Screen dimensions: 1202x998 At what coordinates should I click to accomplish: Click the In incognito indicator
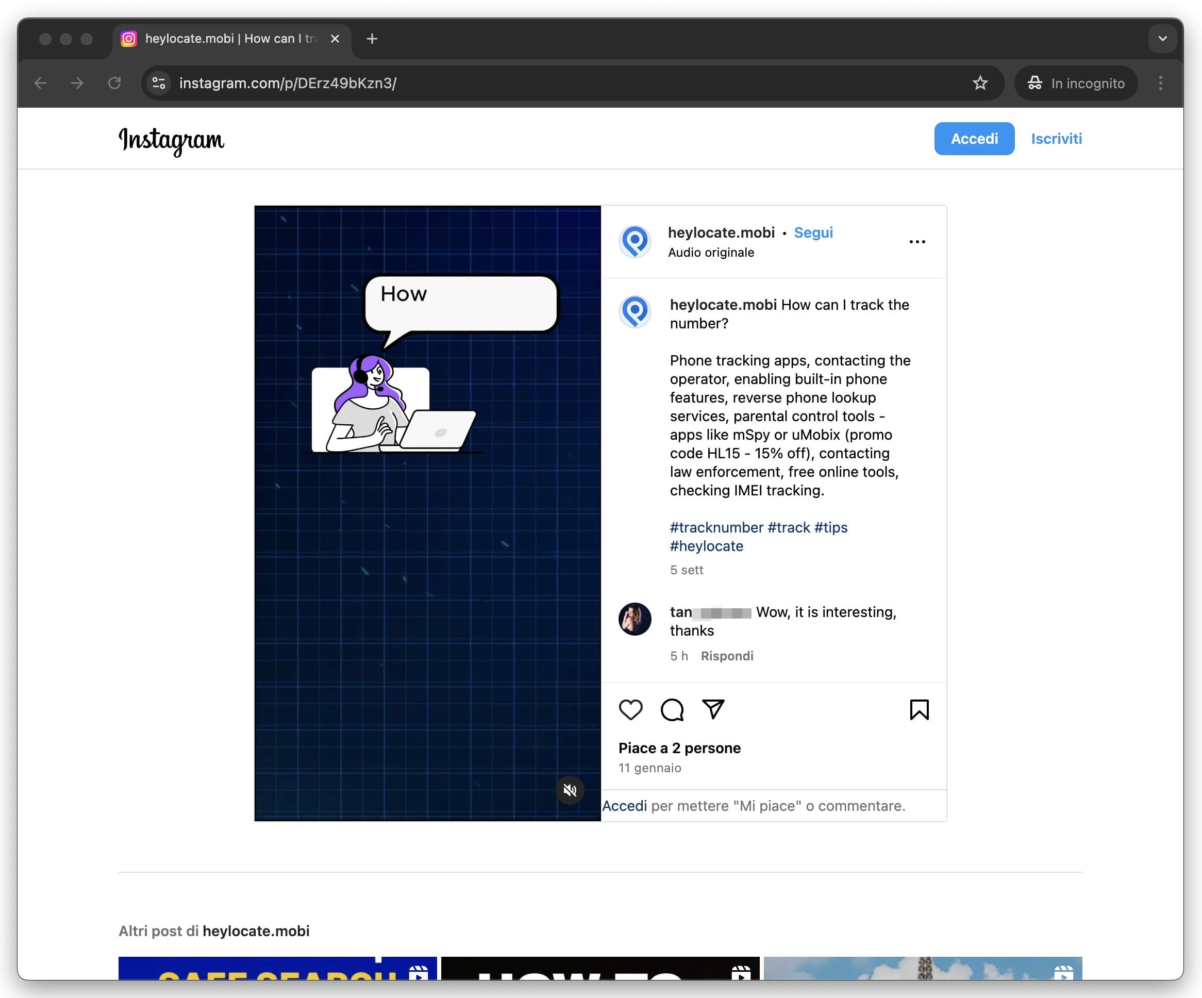1076,83
